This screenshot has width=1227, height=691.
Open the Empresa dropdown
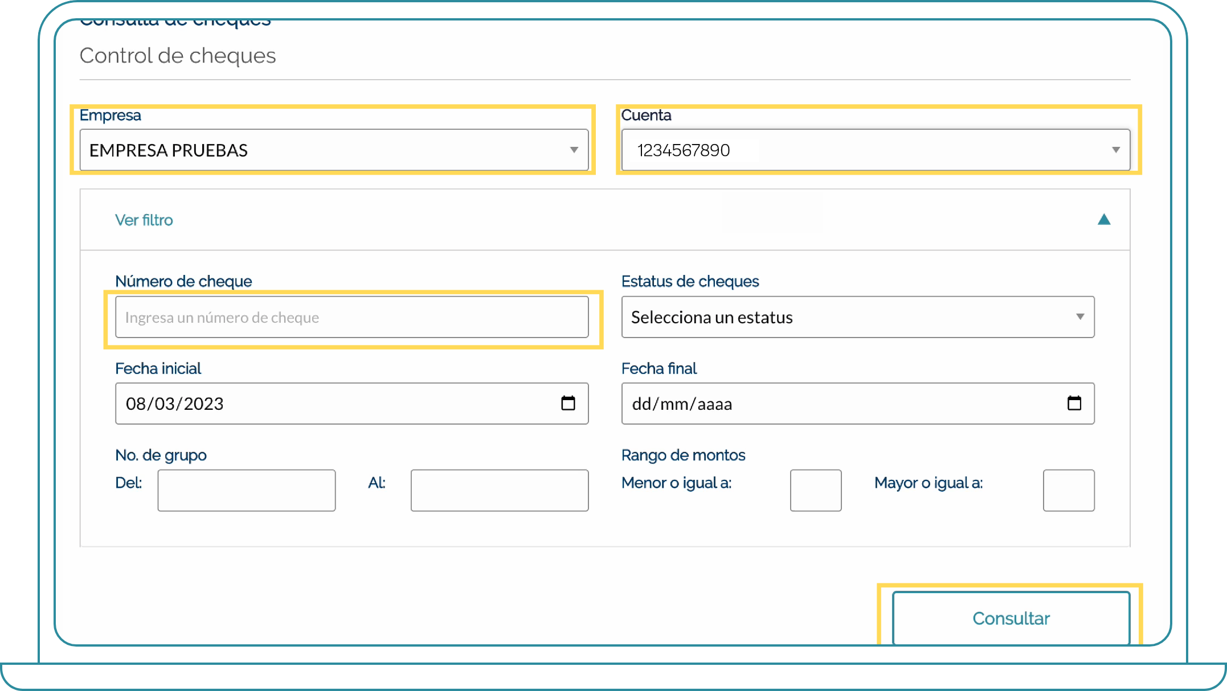(334, 150)
